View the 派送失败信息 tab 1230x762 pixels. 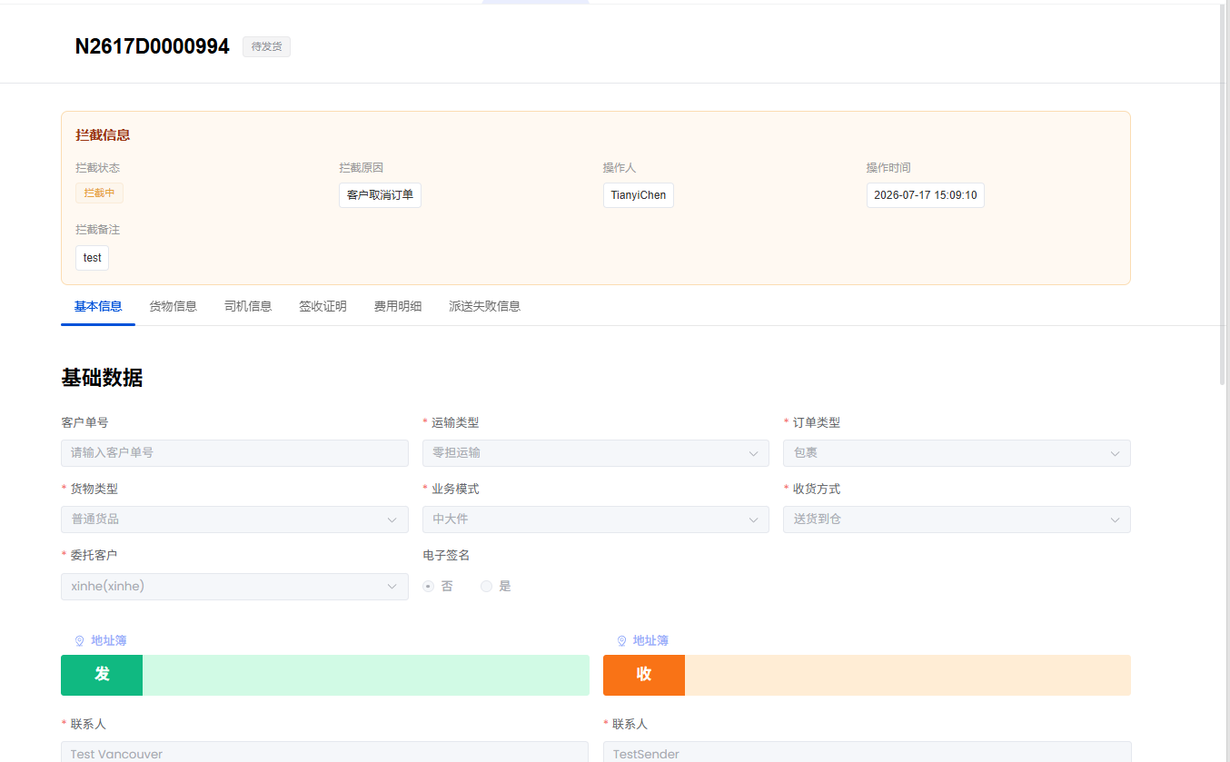pyautogui.click(x=484, y=306)
